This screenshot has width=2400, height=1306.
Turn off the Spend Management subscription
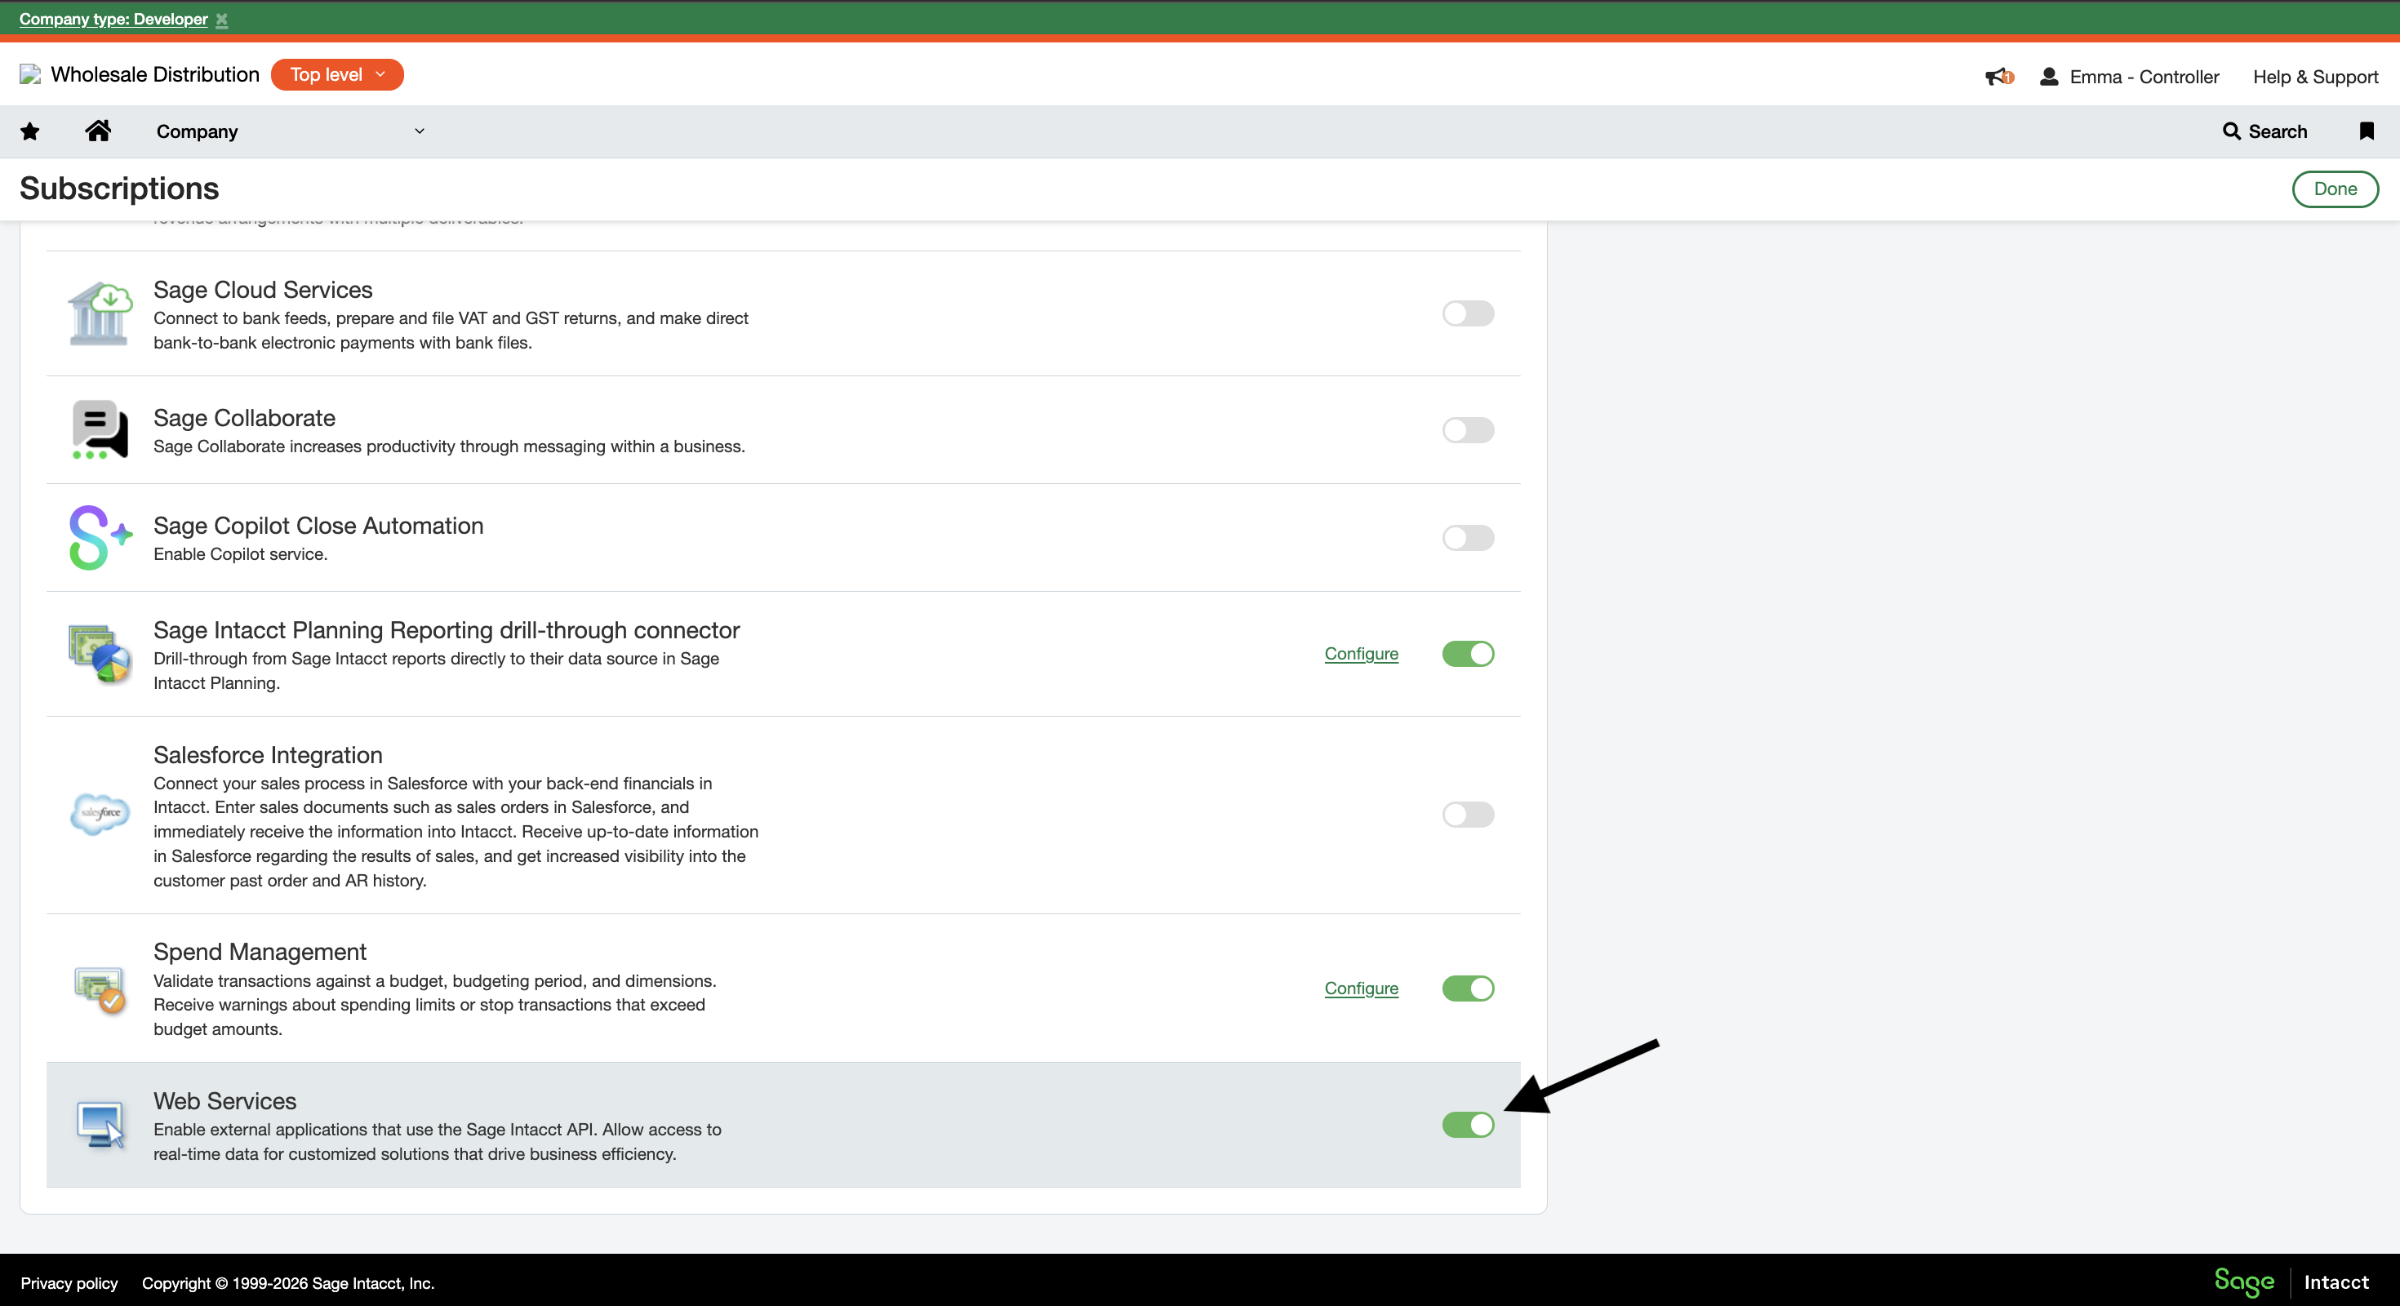(1469, 988)
